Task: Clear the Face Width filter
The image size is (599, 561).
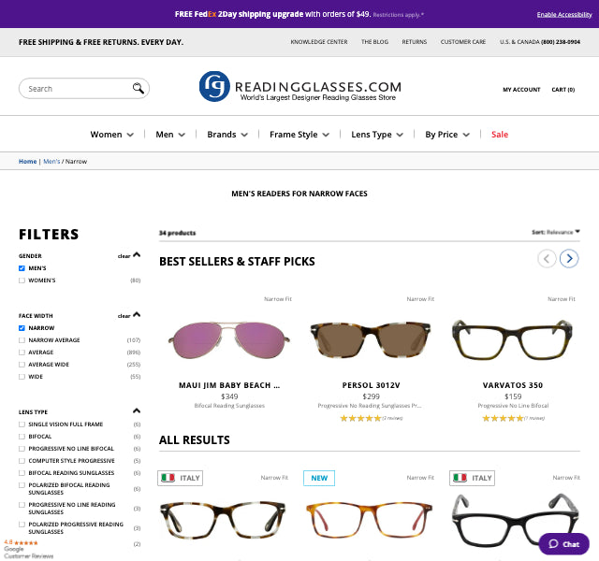Action: [x=124, y=316]
